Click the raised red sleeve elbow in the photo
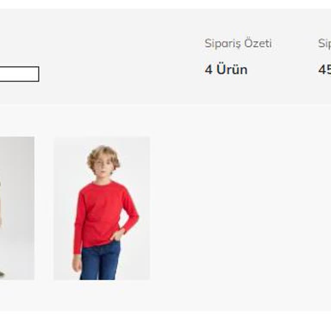This screenshot has height=331, width=331. [135, 216]
